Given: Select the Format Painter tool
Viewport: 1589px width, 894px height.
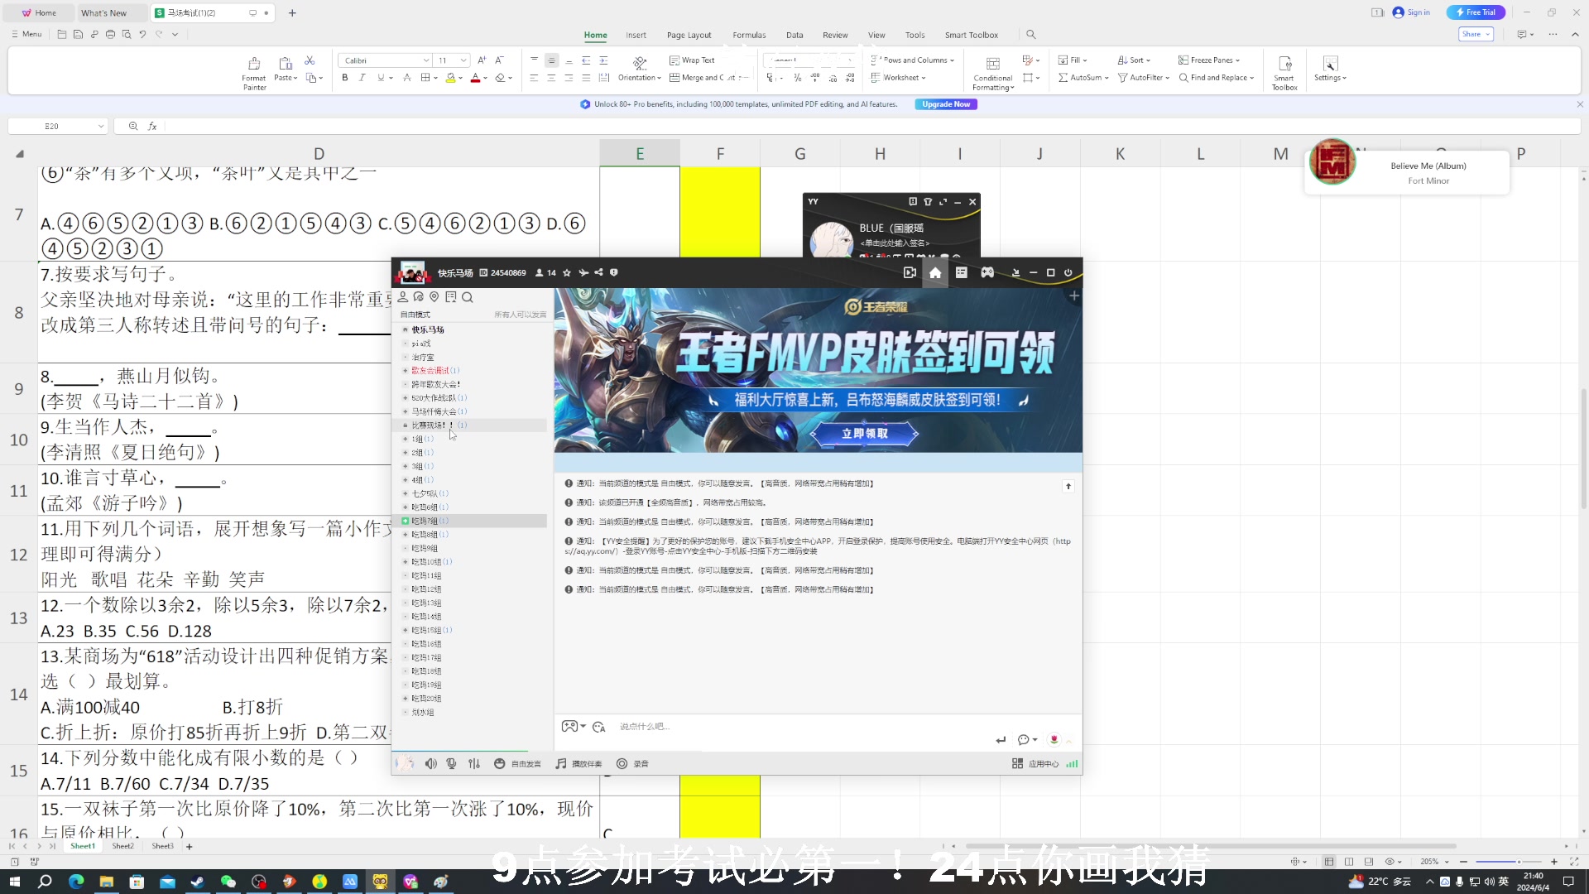Looking at the screenshot, I should (253, 71).
